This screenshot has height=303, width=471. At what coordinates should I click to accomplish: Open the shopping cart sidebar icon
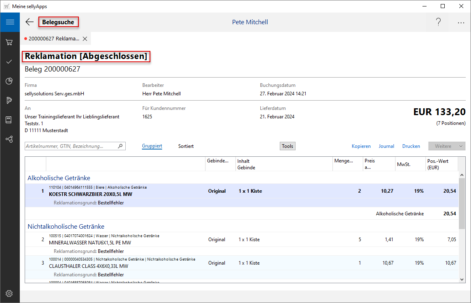pos(10,42)
